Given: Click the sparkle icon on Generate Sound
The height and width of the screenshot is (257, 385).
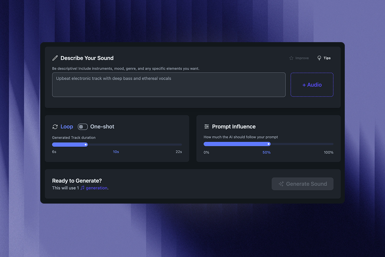Looking at the screenshot, I should click(x=281, y=184).
